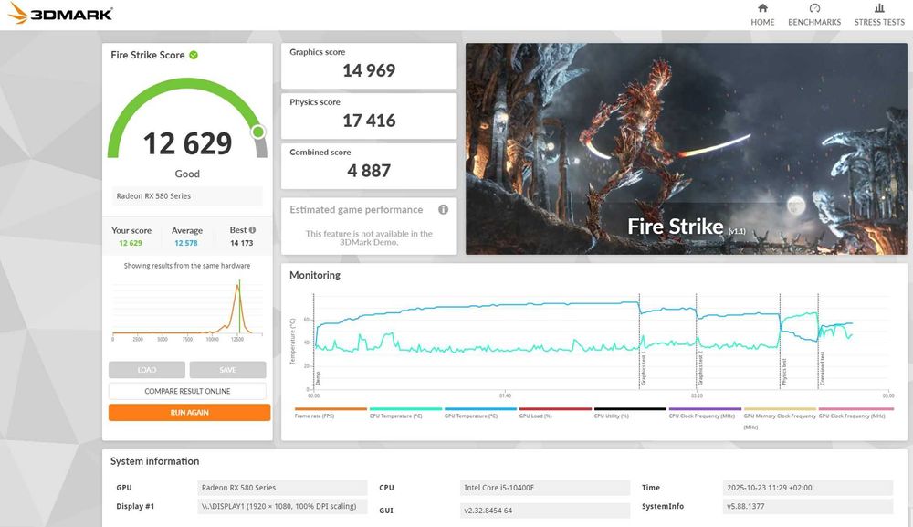
Task: Click the orange RUN AGAIN button
Action: pyautogui.click(x=189, y=412)
